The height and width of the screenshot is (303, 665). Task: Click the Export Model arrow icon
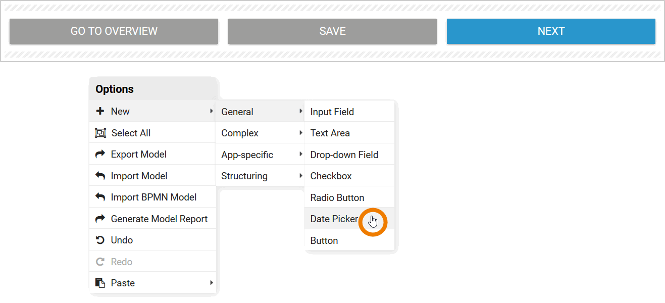[99, 154]
